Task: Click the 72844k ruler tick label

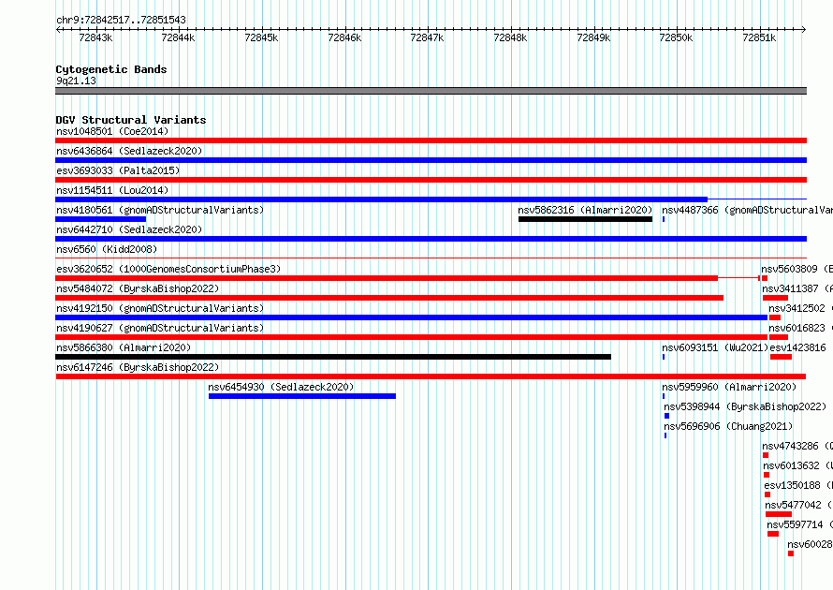Action: click(178, 37)
